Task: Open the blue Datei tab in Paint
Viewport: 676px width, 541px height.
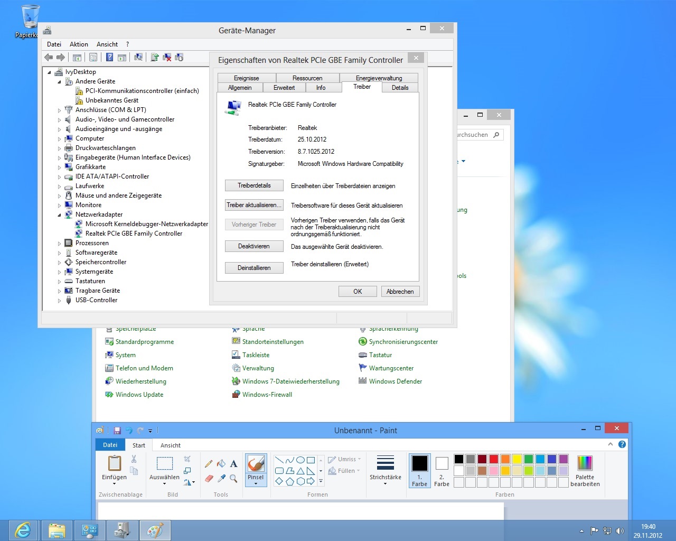Action: pyautogui.click(x=110, y=445)
